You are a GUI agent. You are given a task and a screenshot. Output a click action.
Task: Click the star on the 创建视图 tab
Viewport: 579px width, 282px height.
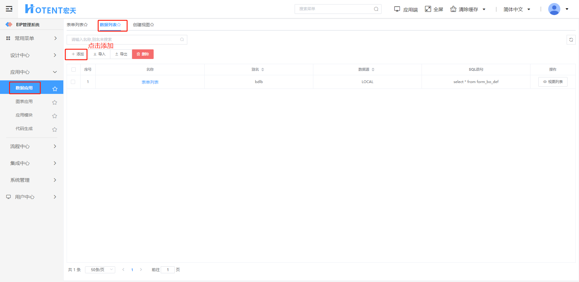pos(152,25)
